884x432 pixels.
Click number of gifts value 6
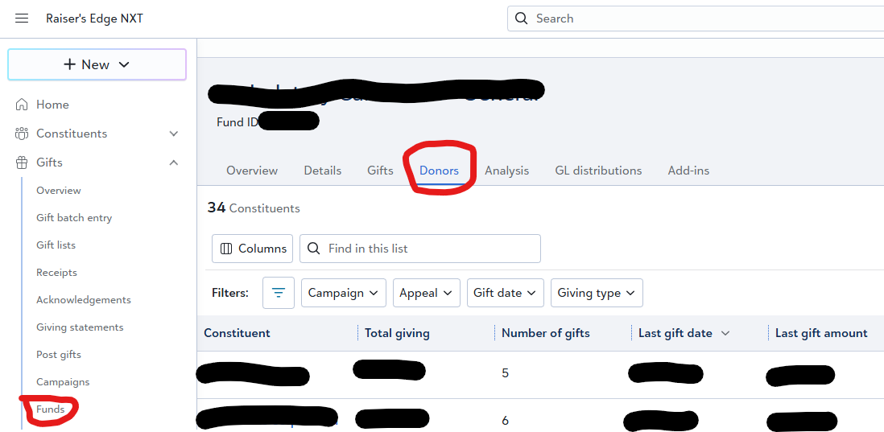point(505,421)
